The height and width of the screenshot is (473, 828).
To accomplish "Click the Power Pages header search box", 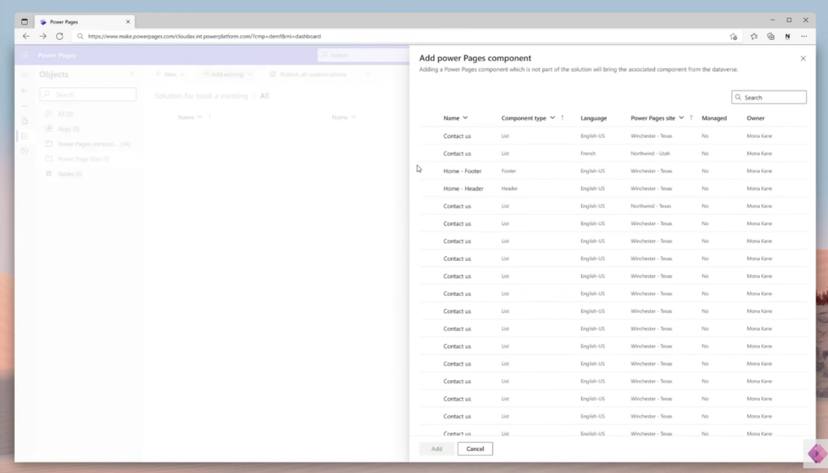I will coord(363,55).
